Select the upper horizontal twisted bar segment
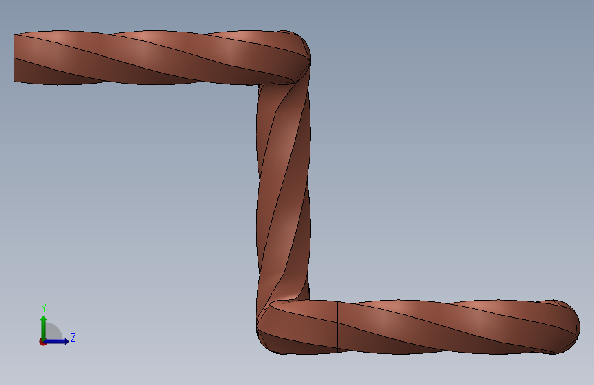This screenshot has width=594, height=385. coord(122,57)
